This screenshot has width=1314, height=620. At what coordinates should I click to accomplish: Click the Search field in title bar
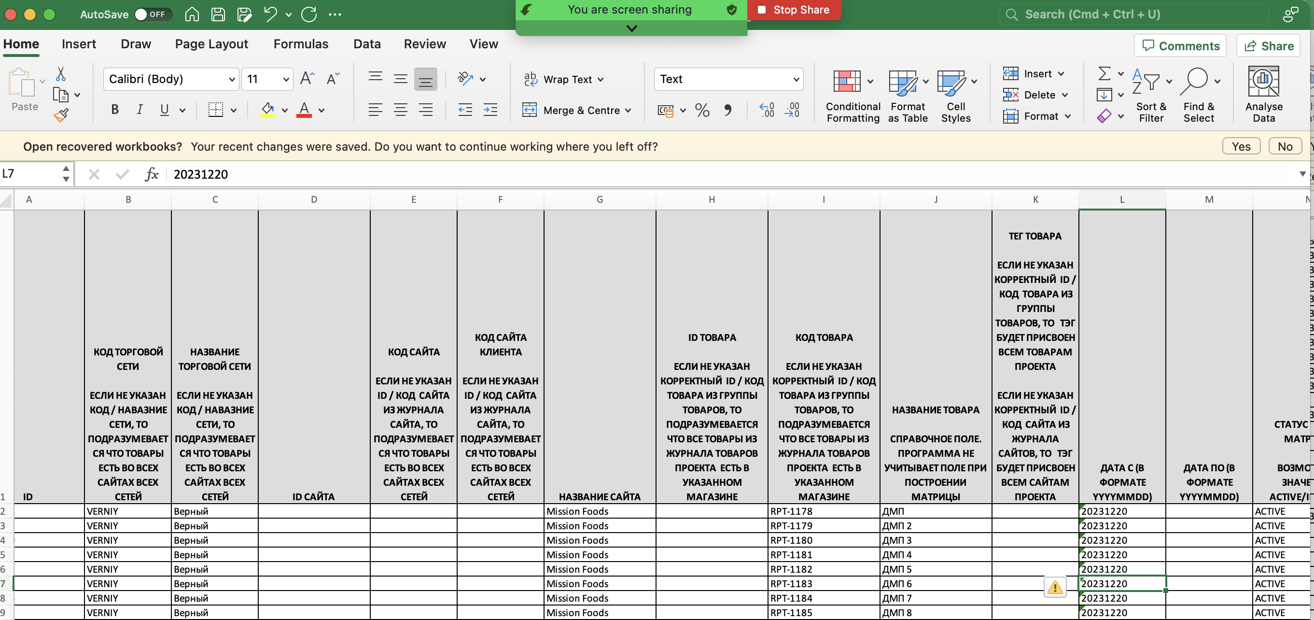[1134, 14]
